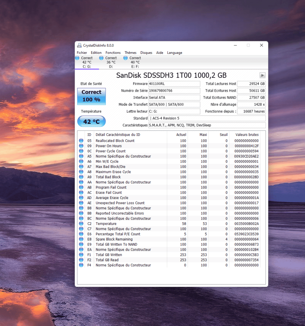Click the Seuil column header

219,135
